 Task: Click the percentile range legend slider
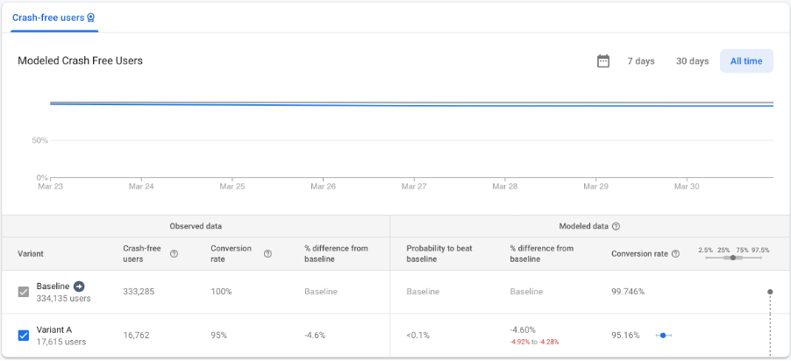[733, 258]
